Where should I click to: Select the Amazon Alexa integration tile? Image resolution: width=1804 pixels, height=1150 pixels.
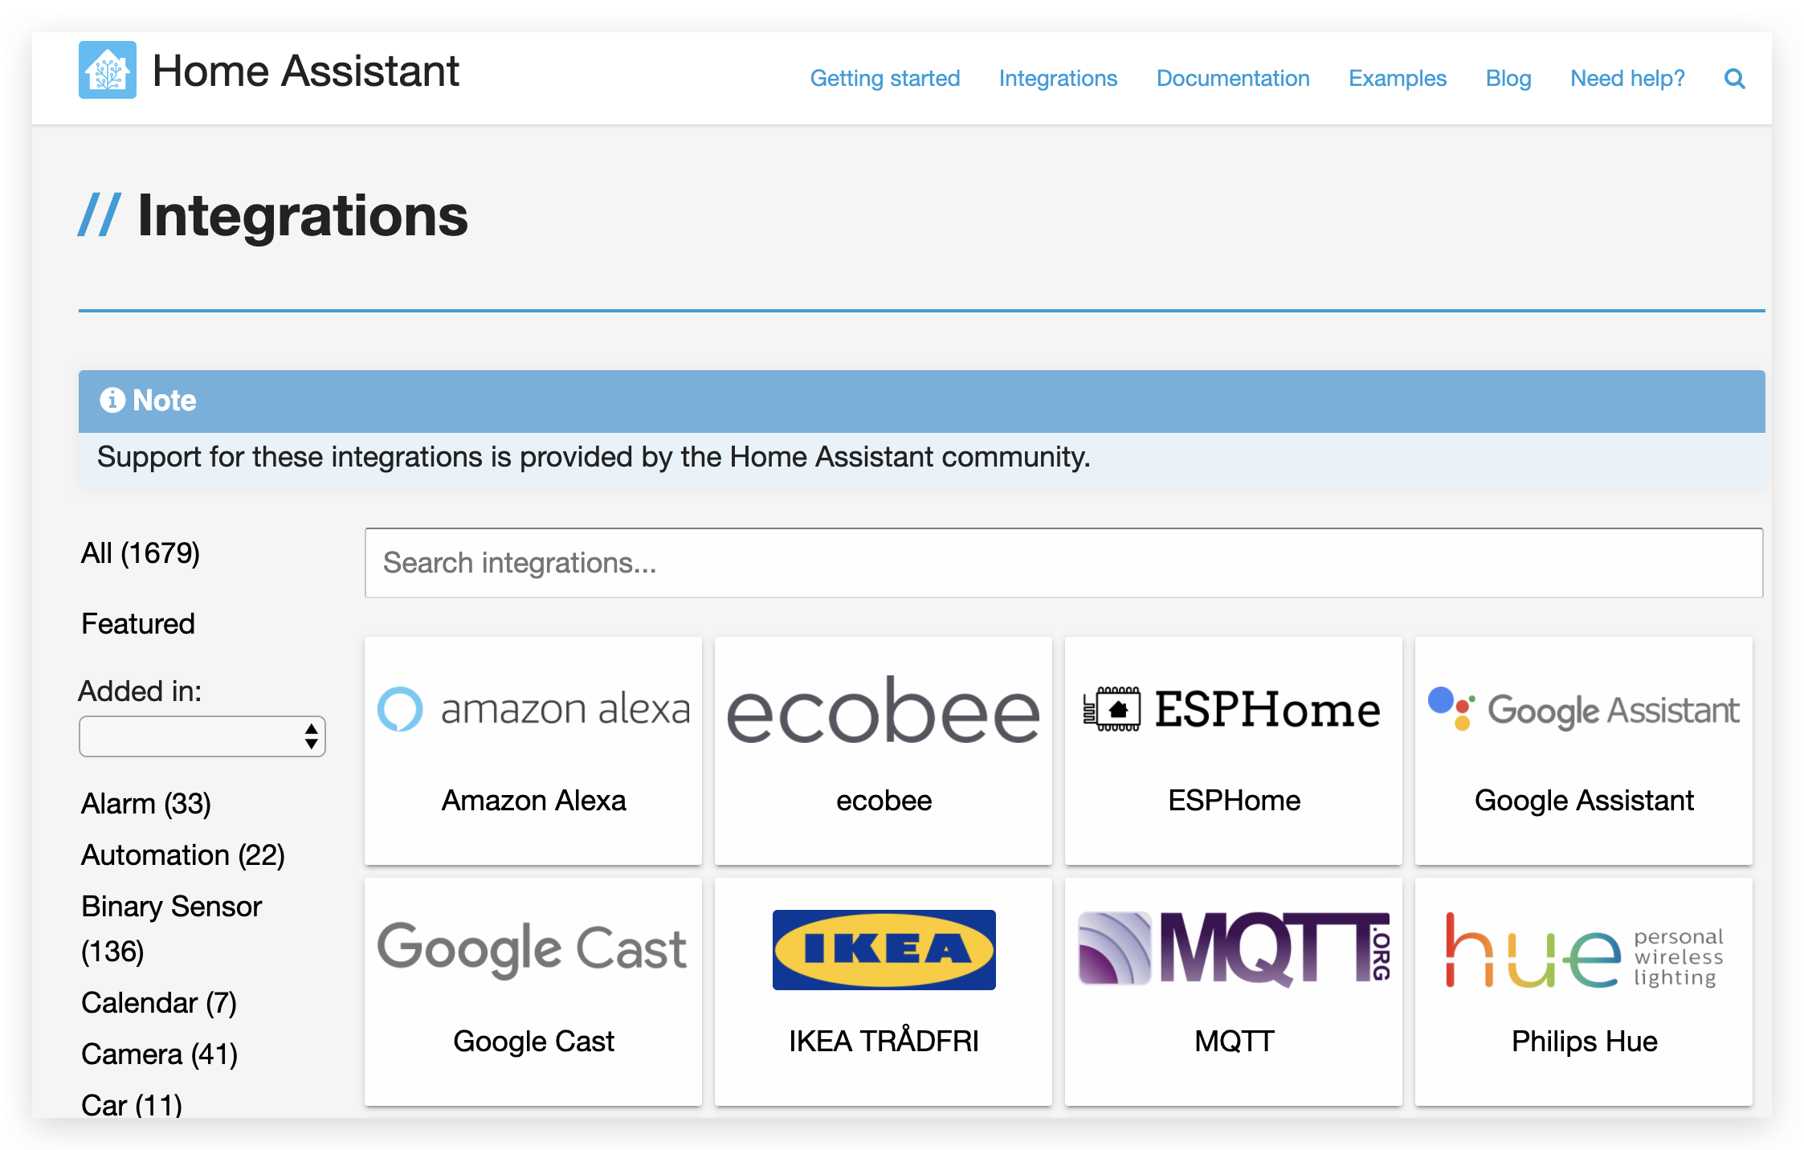tap(533, 751)
